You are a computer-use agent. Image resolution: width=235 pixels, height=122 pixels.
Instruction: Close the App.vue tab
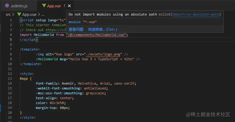(x=69, y=6)
